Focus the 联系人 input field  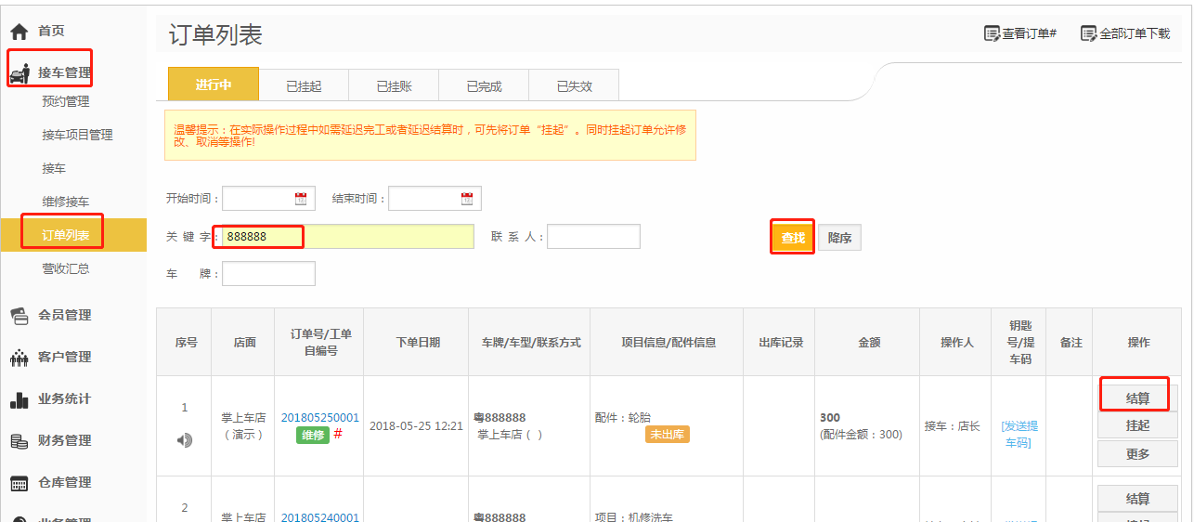593,237
